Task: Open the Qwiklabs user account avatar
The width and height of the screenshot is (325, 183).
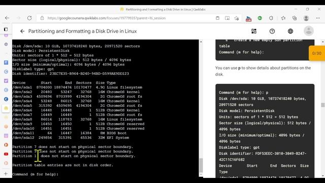Action: point(309,31)
